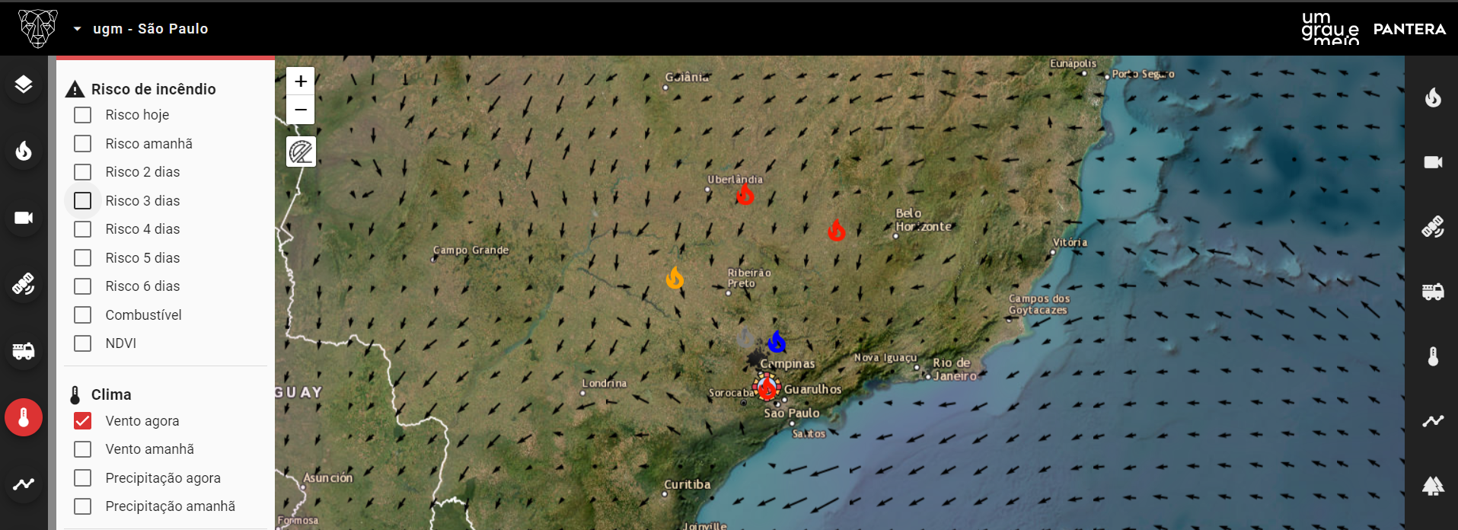Click the Ribeirão Preto label on map
1458x530 pixels.
coord(748,278)
